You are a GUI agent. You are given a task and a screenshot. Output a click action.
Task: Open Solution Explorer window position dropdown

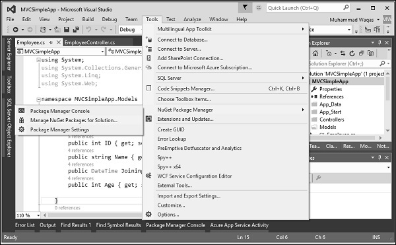pos(372,43)
